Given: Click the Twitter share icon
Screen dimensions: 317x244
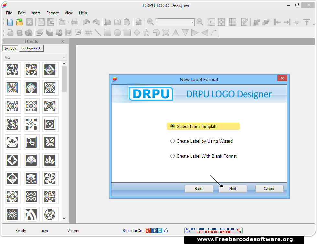Looking at the screenshot, I should 160,230.
